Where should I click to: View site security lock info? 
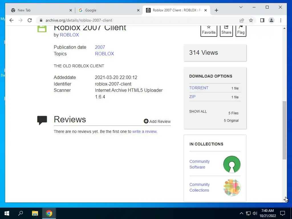41,20
